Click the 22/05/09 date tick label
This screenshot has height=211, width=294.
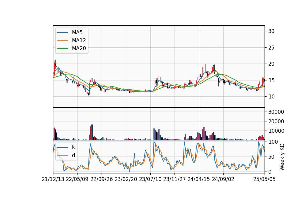[x=77, y=179]
